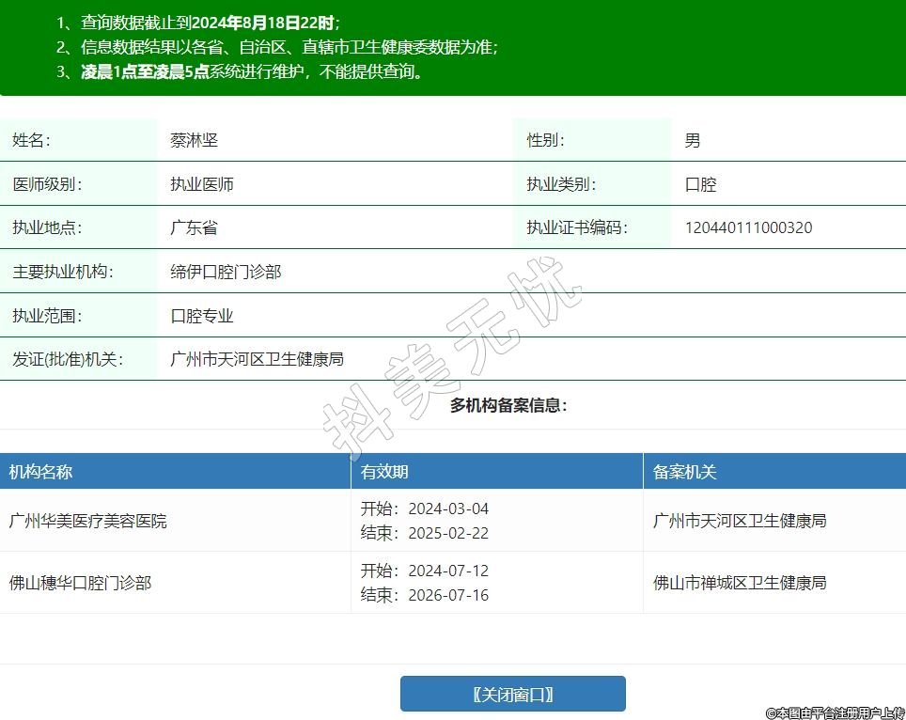The width and height of the screenshot is (906, 720).
Task: Click the start date 2024-03-04
Action: tap(448, 509)
